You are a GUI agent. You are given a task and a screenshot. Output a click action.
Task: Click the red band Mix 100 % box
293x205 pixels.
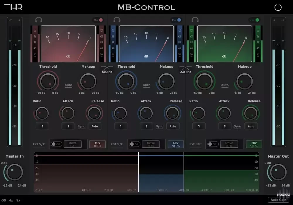pyautogui.click(x=98, y=144)
